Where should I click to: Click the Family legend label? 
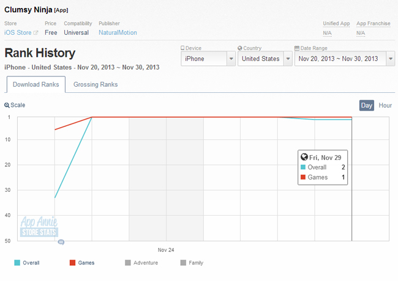tap(196, 263)
